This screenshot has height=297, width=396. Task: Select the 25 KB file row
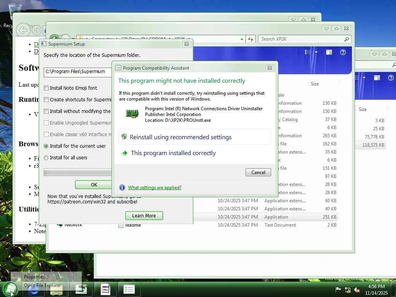tap(370, 128)
